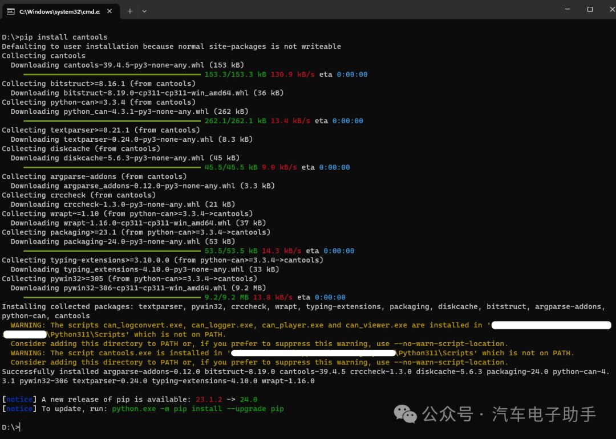Viewport: 616px width, 439px height.
Task: Click the 53.5/53.5 kB progress bar
Action: pyautogui.click(x=112, y=251)
